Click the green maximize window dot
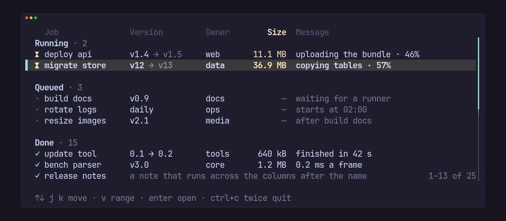This screenshot has width=506, height=221. (36, 18)
